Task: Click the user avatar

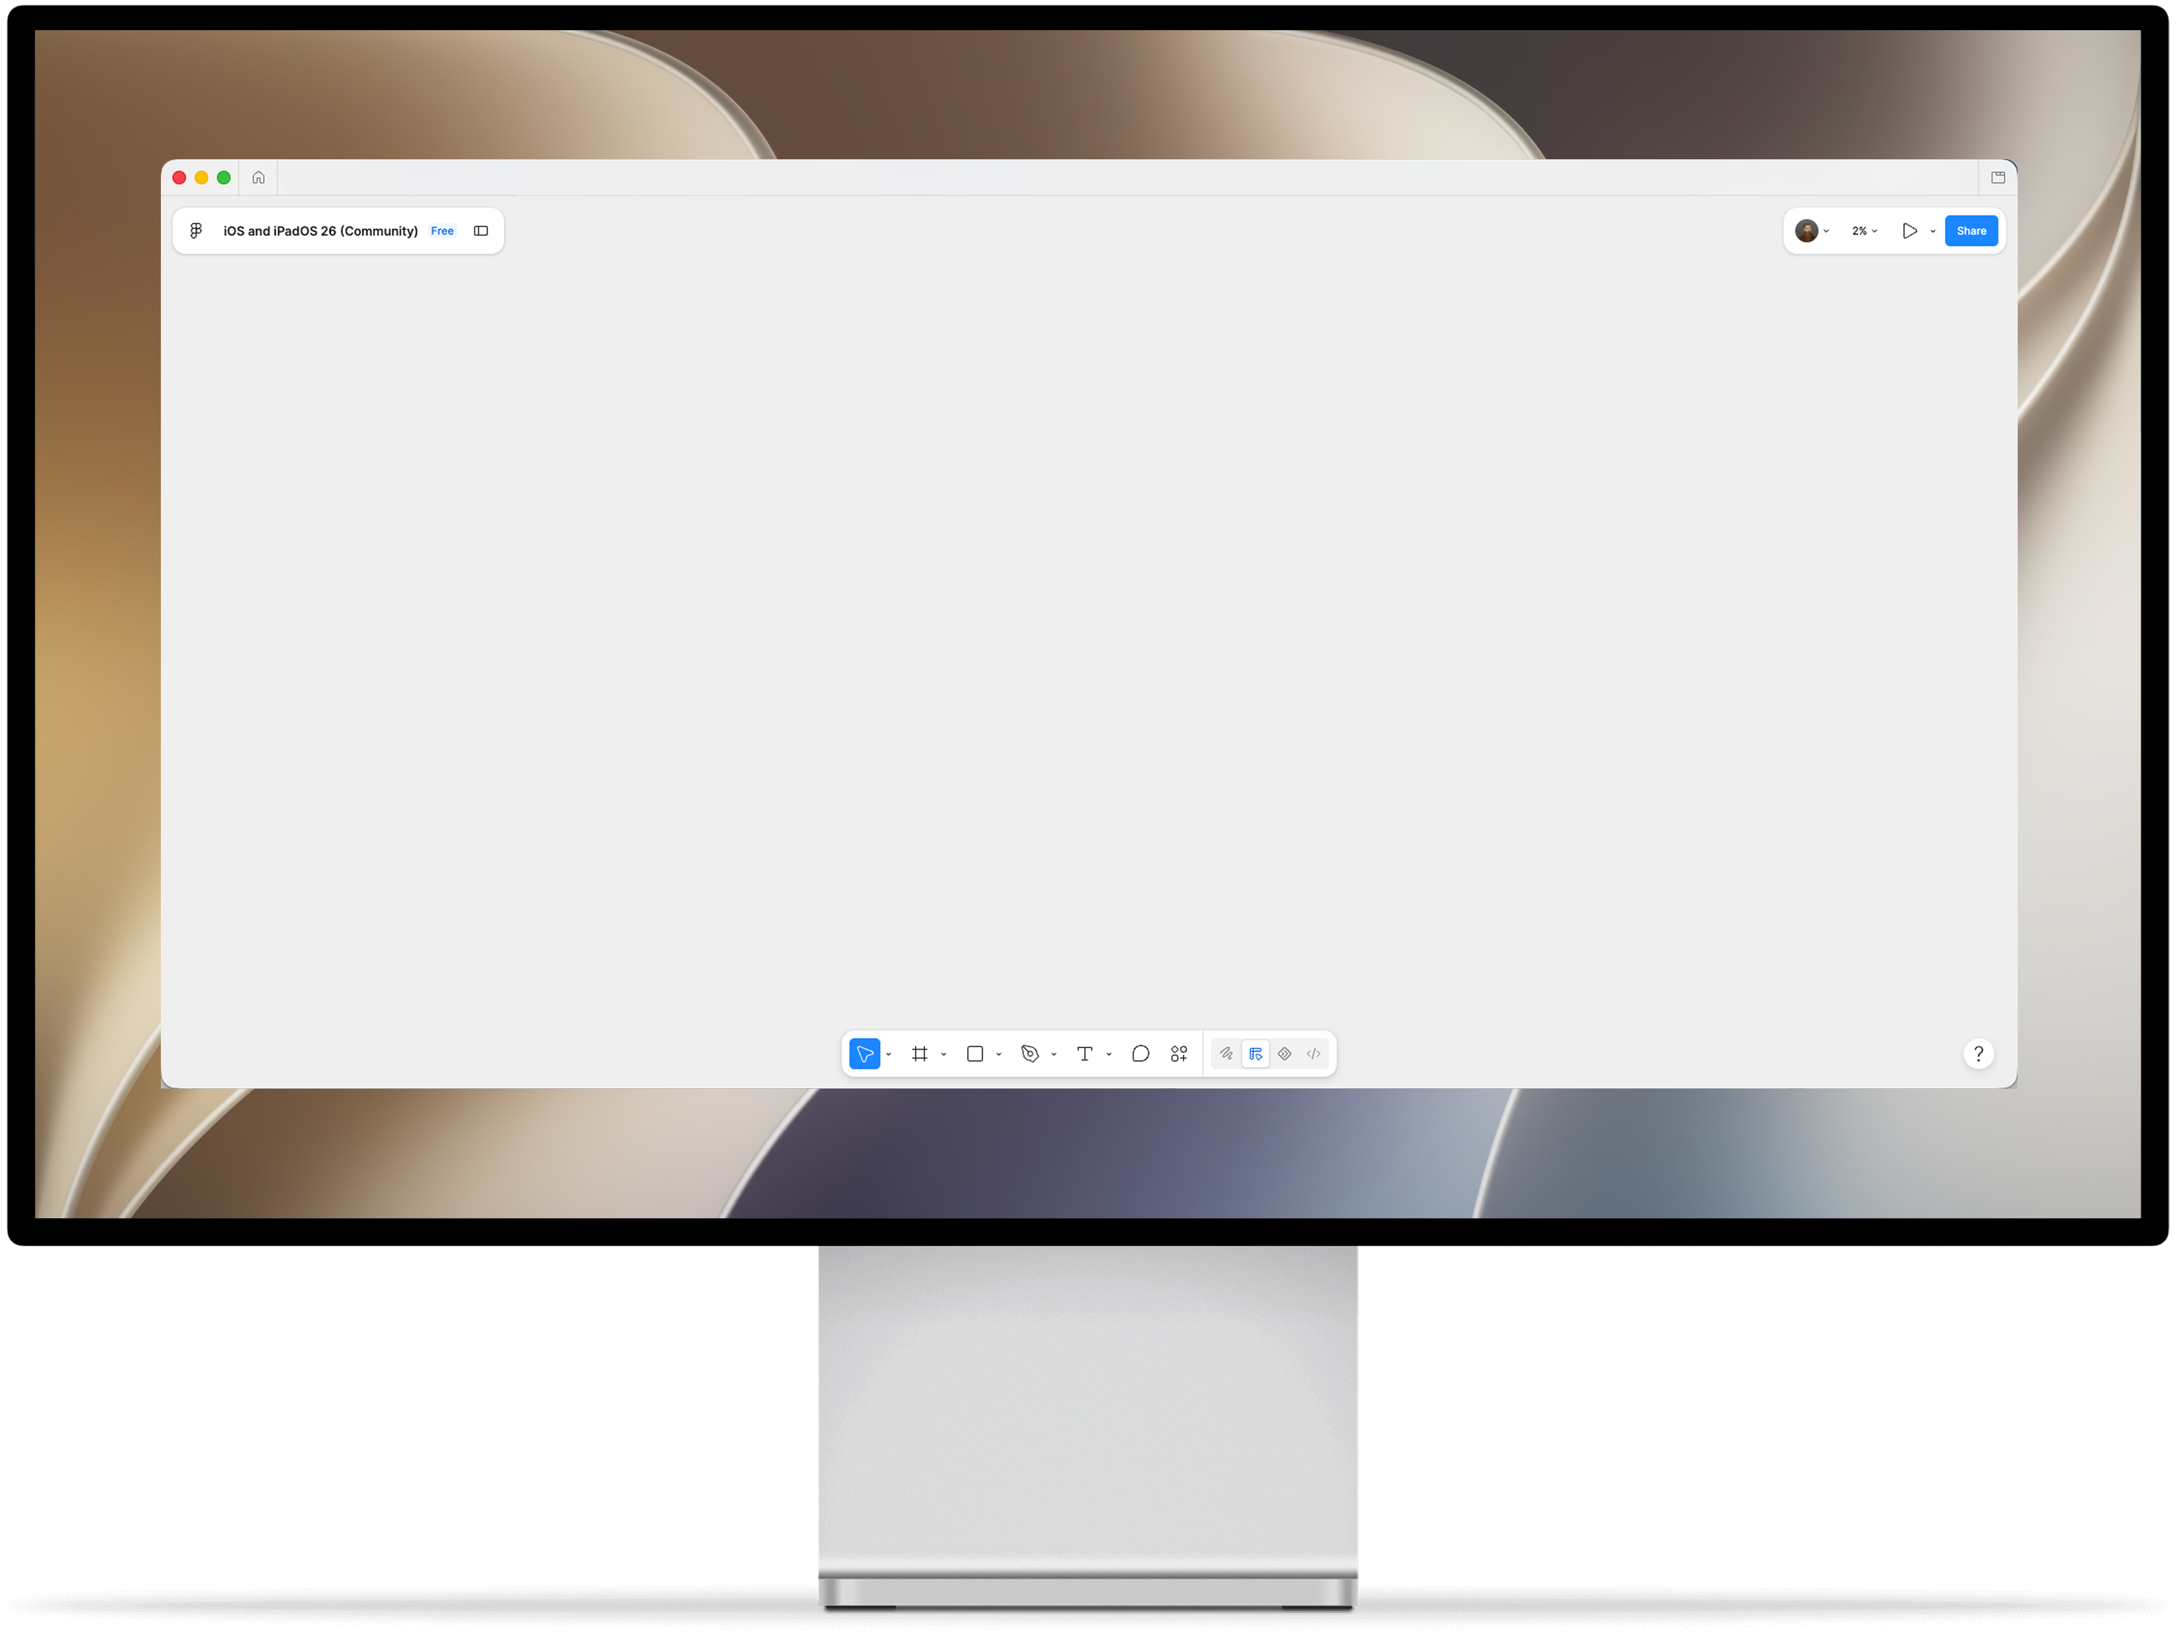Action: pyautogui.click(x=1807, y=231)
